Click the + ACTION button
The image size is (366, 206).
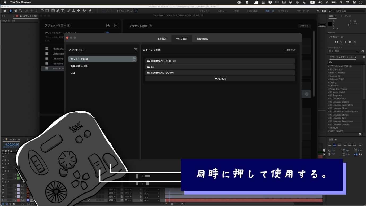[220, 79]
